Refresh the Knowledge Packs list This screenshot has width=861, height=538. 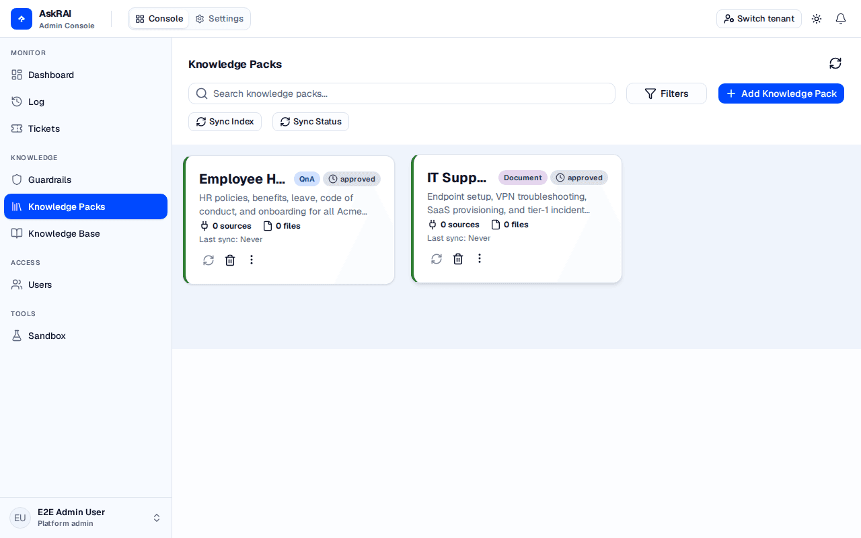point(835,63)
